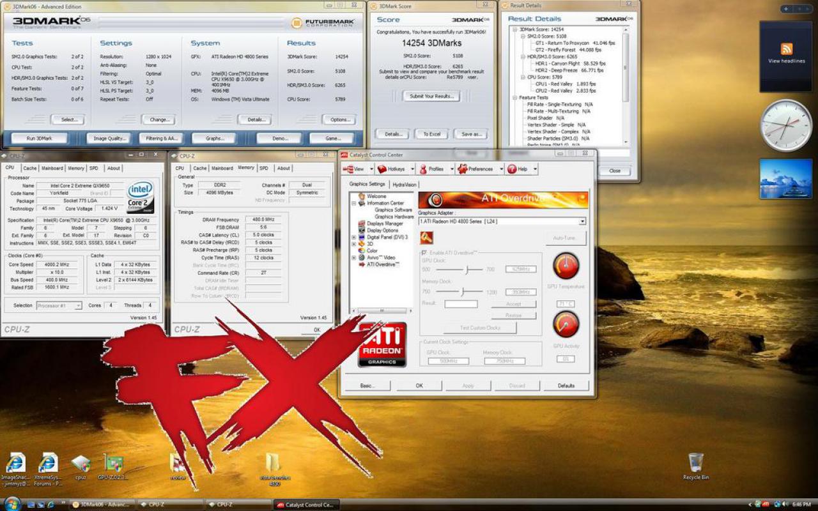Viewport: 818px width, 511px height.
Task: Click the Windows Start orb
Action: (12, 503)
